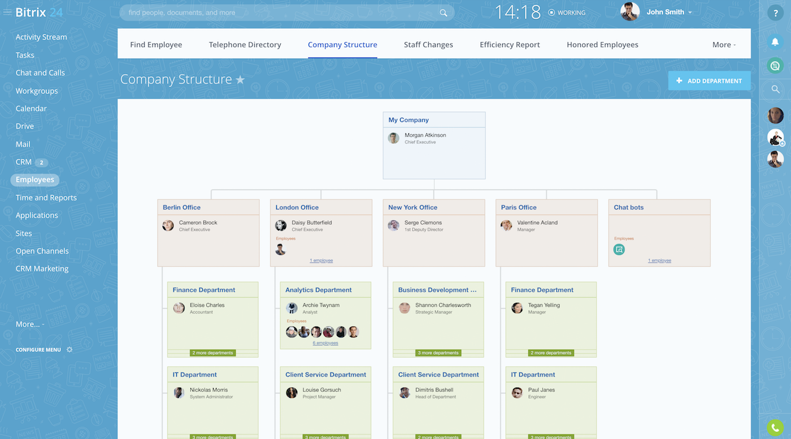Click the Add Department button
Viewport: 791px width, 439px height.
709,81
